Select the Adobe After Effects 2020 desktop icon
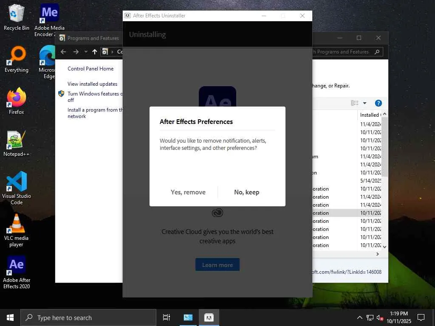This screenshot has width=435, height=326. (17, 273)
